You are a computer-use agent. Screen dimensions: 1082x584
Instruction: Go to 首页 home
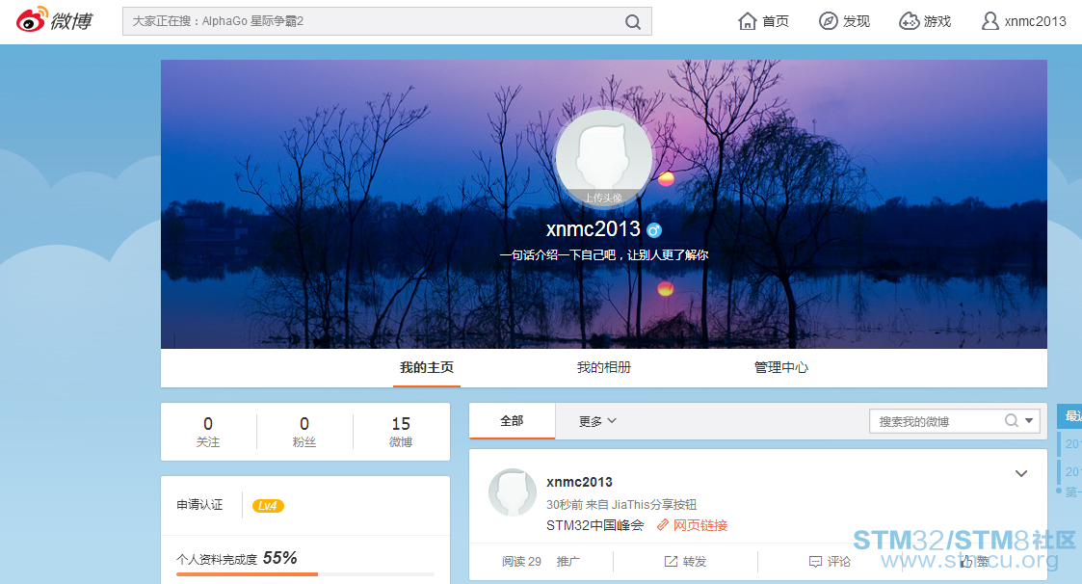click(x=763, y=21)
